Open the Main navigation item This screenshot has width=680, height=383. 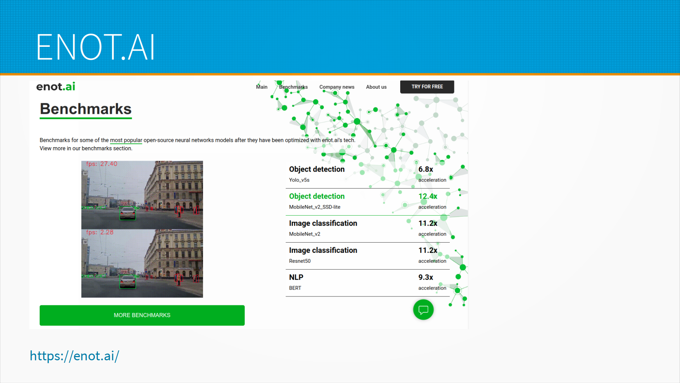(262, 87)
